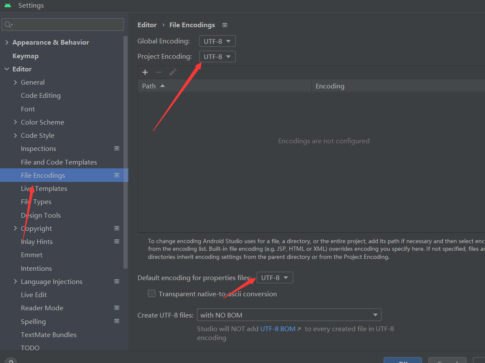Open Font settings
Viewport: 485px width, 363px height.
coord(28,109)
